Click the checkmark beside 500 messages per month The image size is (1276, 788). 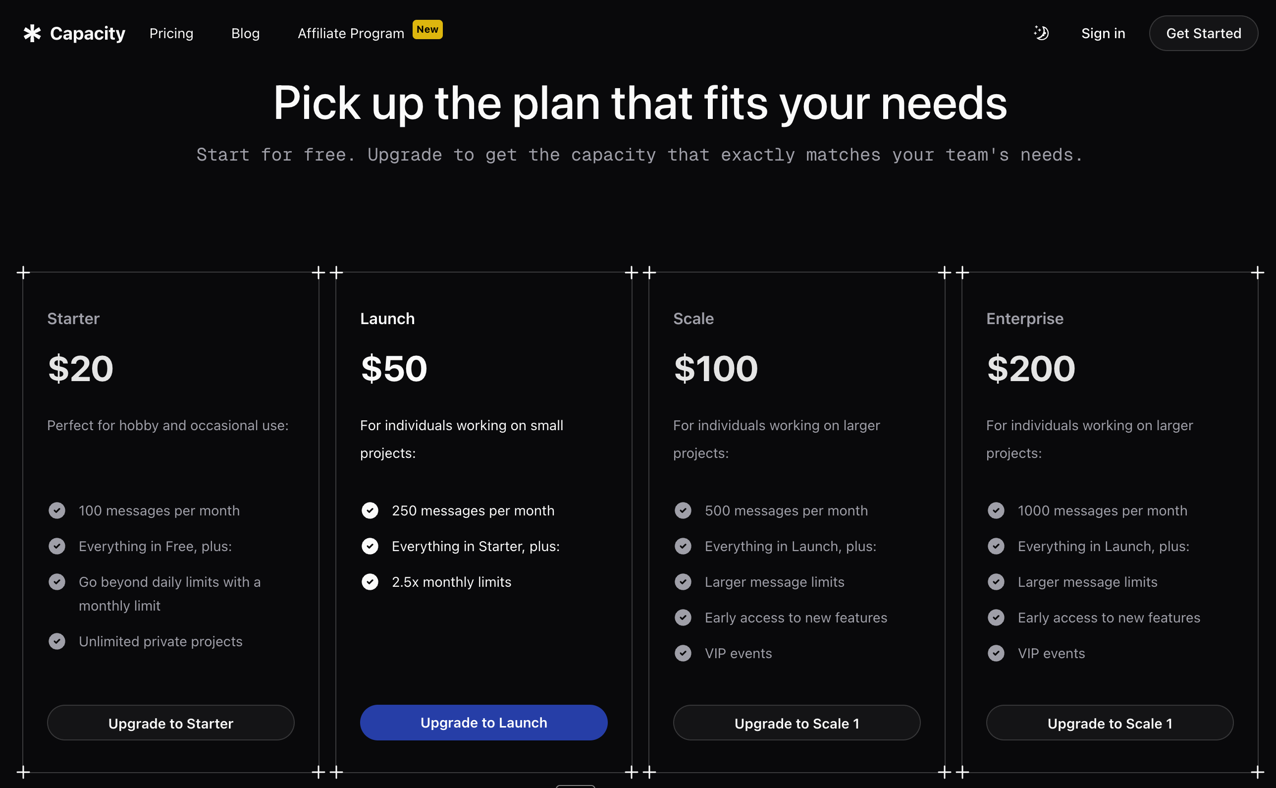(x=683, y=510)
